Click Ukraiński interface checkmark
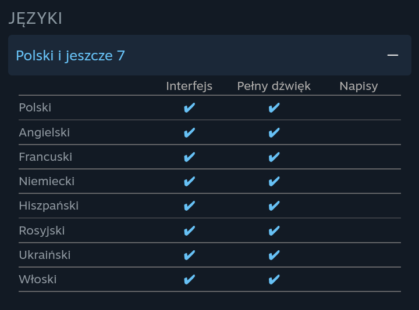Screen dimensions: 419x310 (189, 255)
